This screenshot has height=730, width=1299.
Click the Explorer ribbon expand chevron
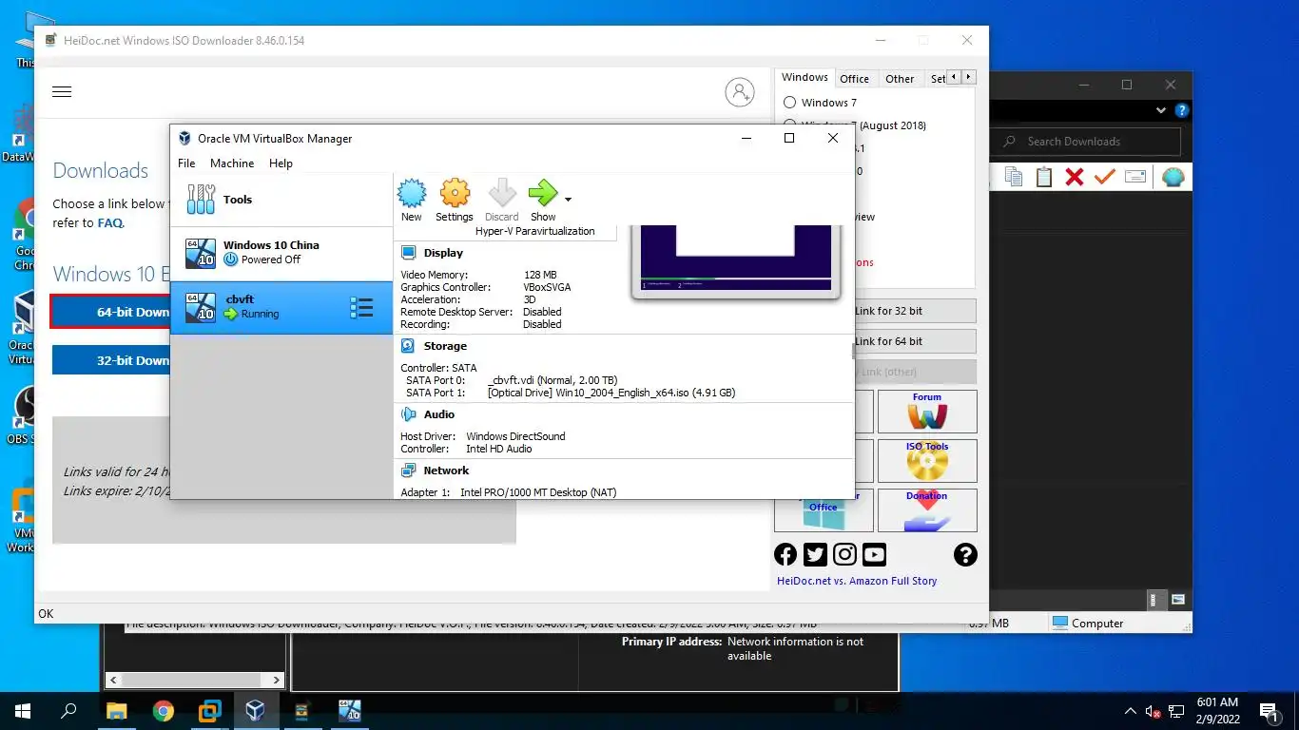coord(1161,110)
